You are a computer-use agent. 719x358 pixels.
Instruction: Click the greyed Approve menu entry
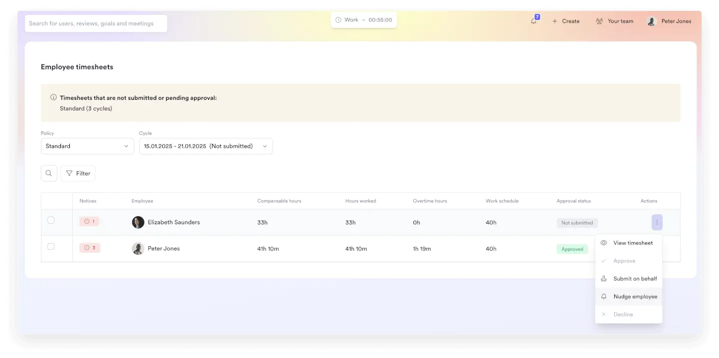(629, 261)
